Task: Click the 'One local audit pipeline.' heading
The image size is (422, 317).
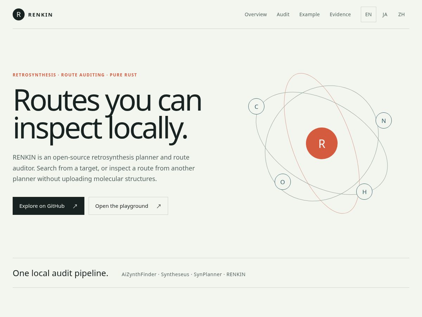Action: (x=60, y=273)
